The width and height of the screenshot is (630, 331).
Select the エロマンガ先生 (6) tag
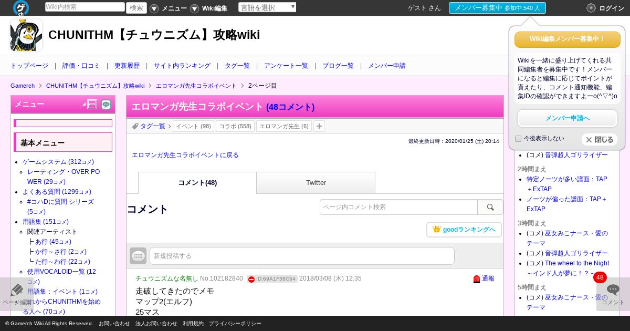tap(284, 126)
